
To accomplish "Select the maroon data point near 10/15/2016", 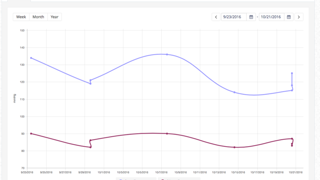I will click(x=234, y=147).
